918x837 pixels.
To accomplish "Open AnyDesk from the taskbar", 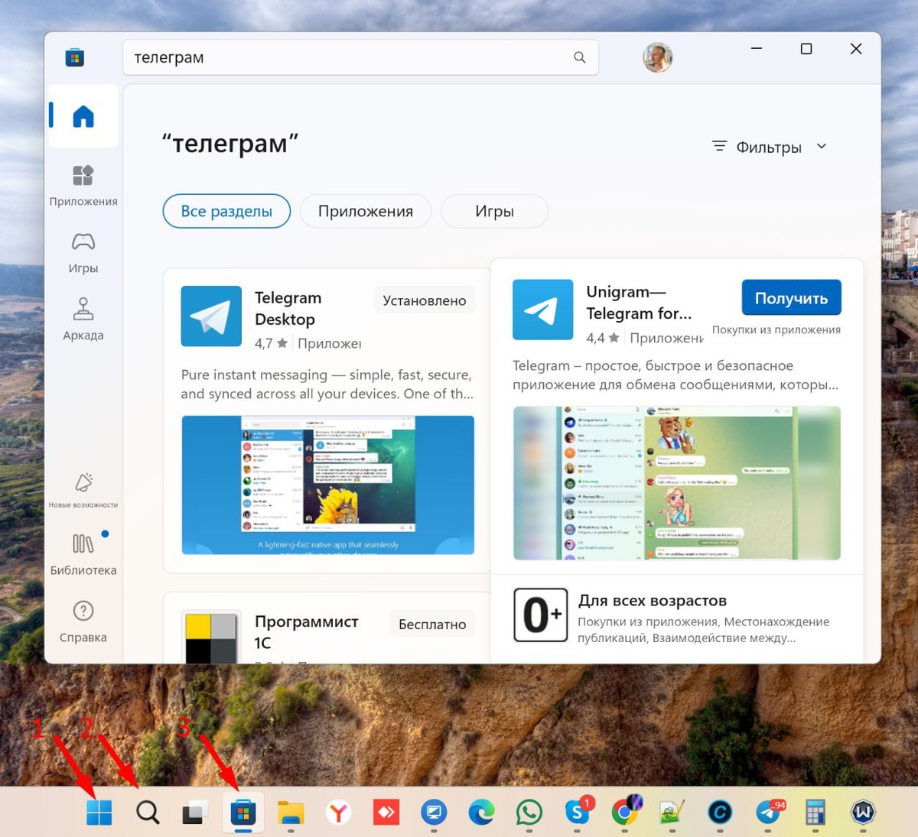I will point(386,813).
